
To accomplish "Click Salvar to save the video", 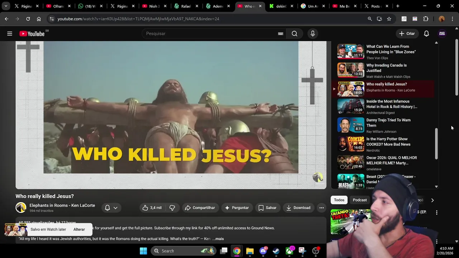I will (x=268, y=208).
